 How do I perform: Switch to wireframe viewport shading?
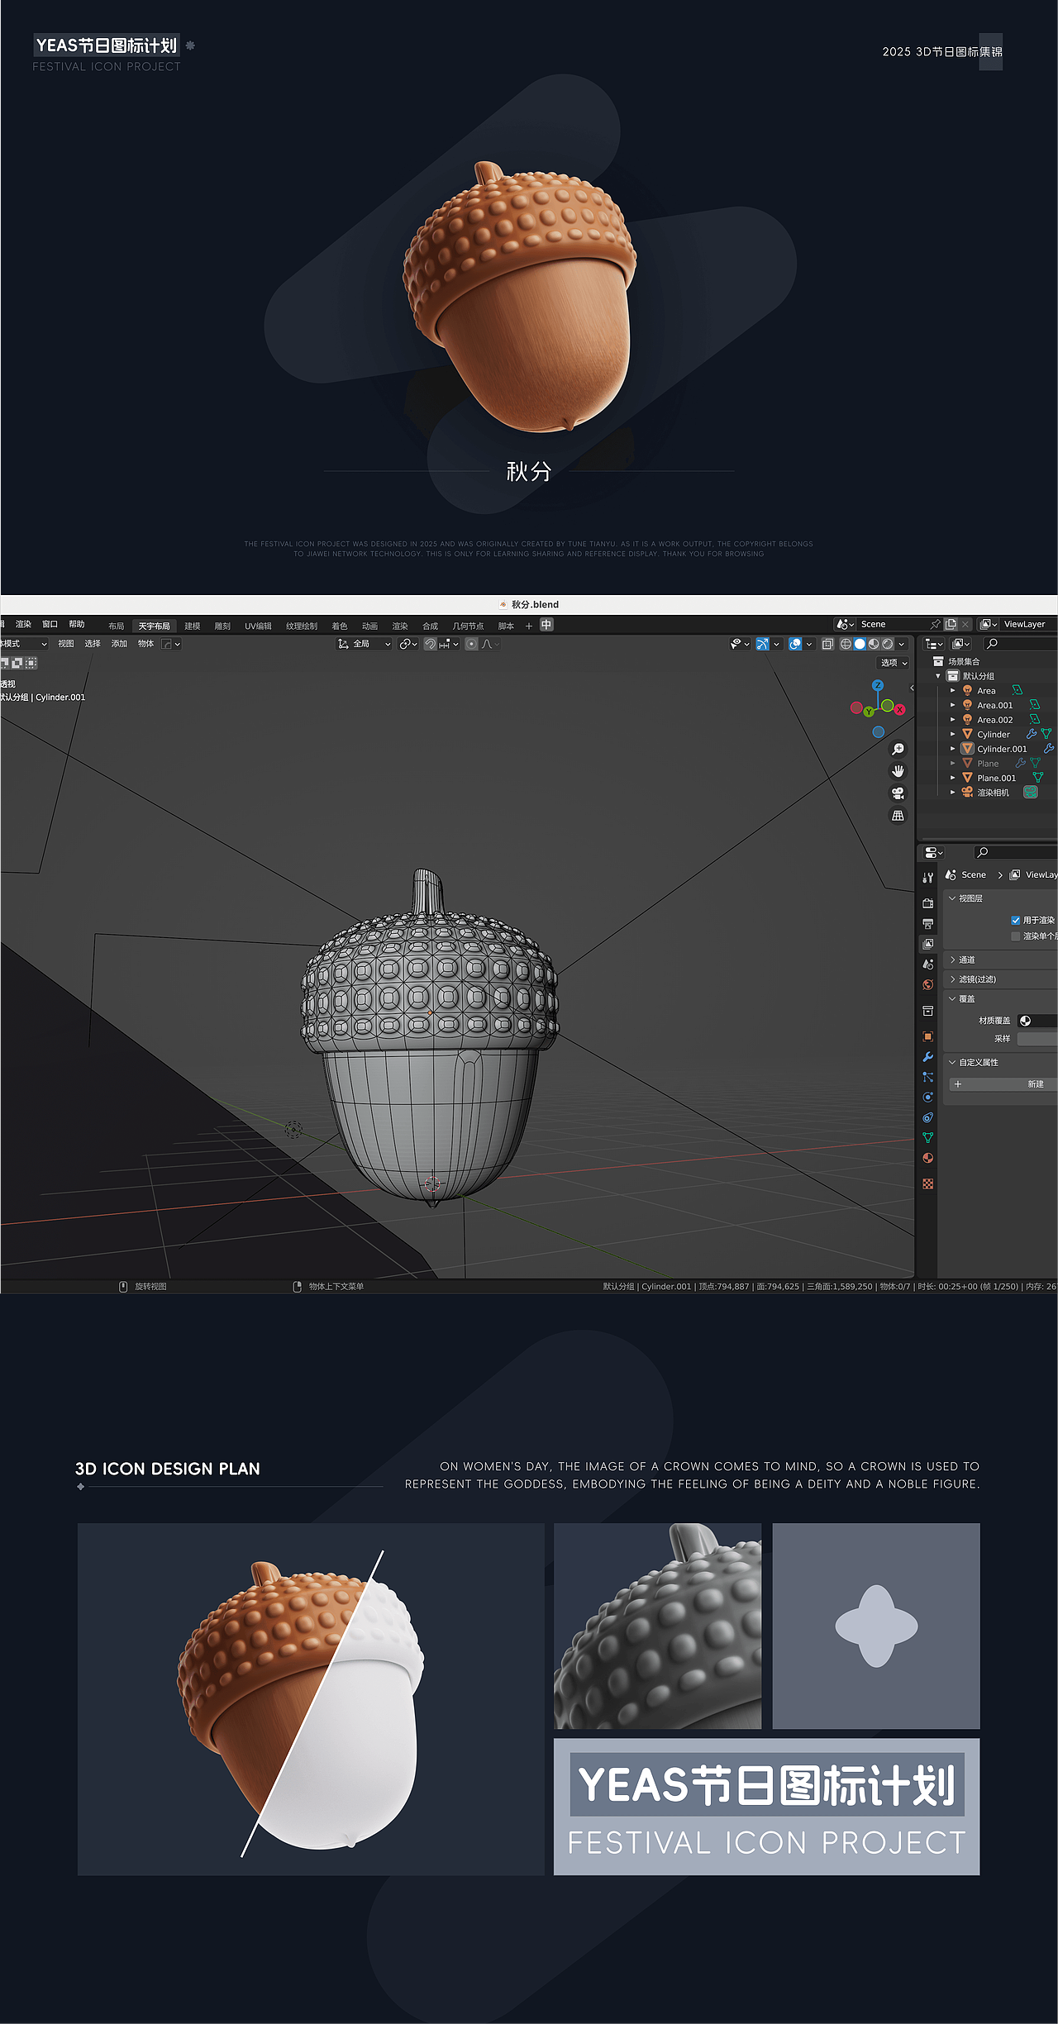click(846, 644)
